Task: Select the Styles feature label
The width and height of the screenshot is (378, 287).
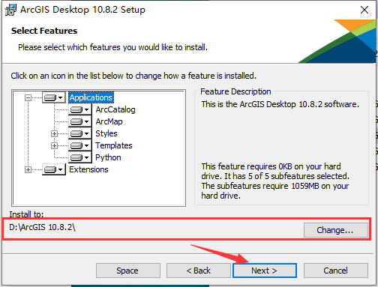Action: 106,133
